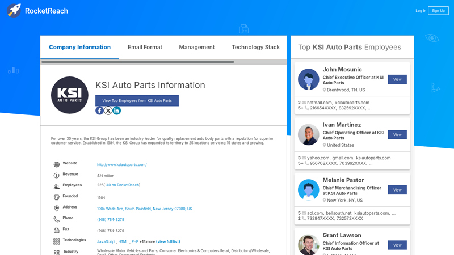The height and width of the screenshot is (255, 454).
Task: Click the horizontal tab scrollbar
Action: click(x=137, y=62)
